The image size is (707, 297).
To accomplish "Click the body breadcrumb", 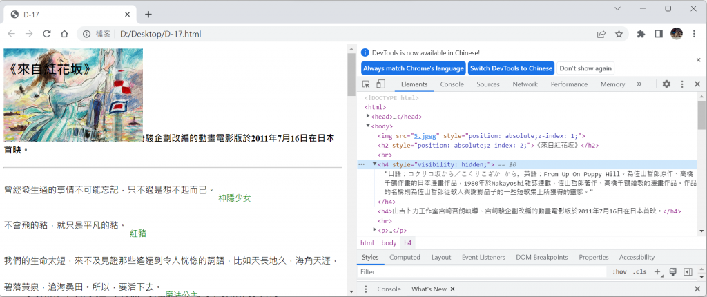I will pos(389,243).
